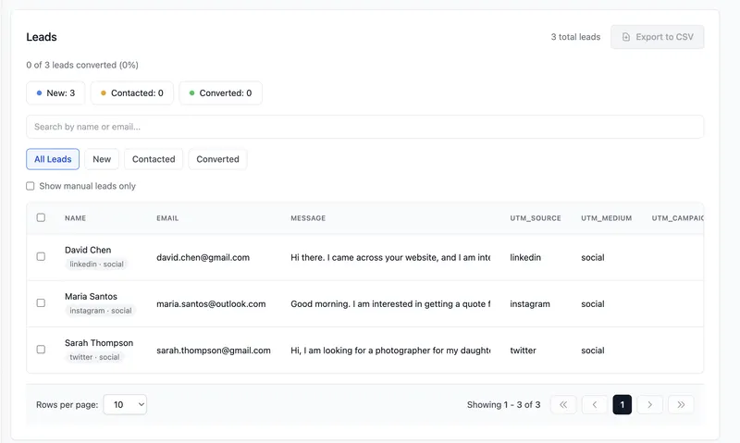Image resolution: width=740 pixels, height=443 pixels.
Task: Click the UTM_MEDIUM column header
Action: coord(607,218)
